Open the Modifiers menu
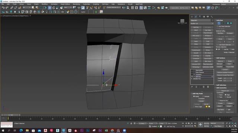This screenshot has height=133, width=238. tap(45, 4)
